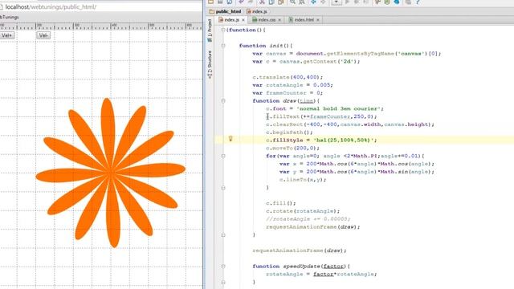Click the page icon in browser address bar
The height and width of the screenshot is (289, 514).
(x=2, y=6)
